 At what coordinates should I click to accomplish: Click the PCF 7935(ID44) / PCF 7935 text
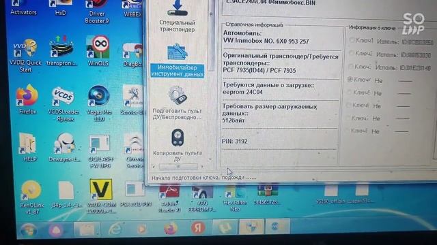(x=259, y=70)
